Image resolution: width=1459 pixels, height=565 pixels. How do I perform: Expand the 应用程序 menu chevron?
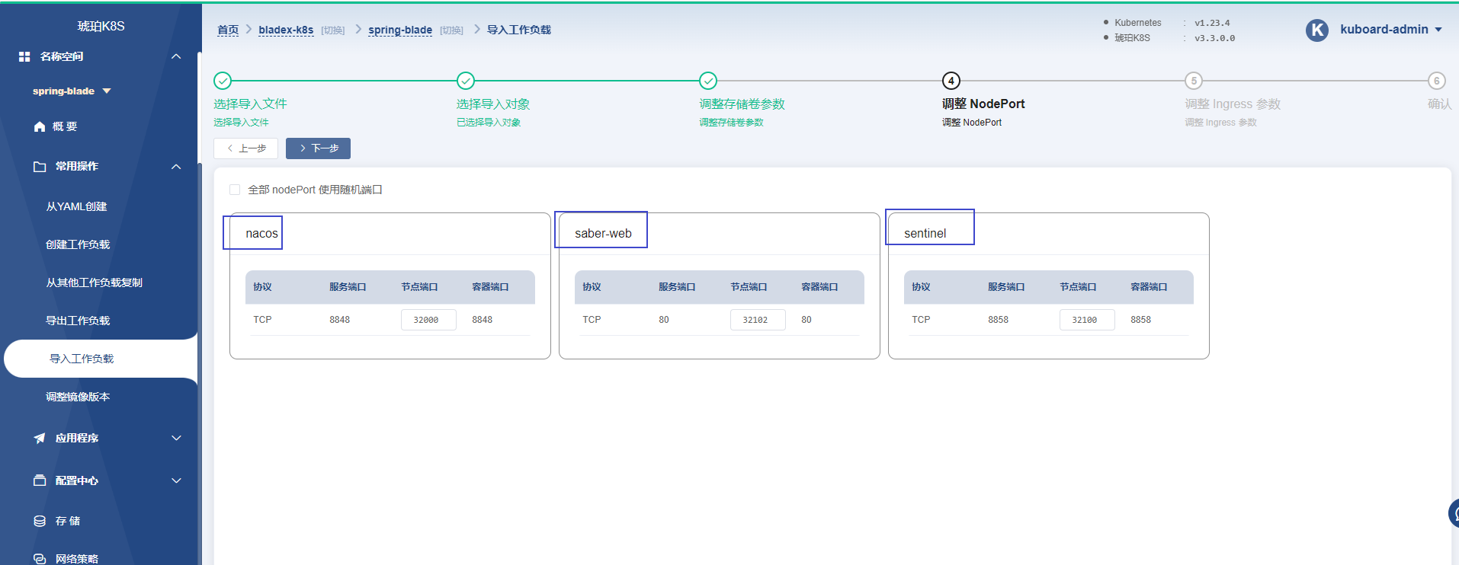(176, 438)
